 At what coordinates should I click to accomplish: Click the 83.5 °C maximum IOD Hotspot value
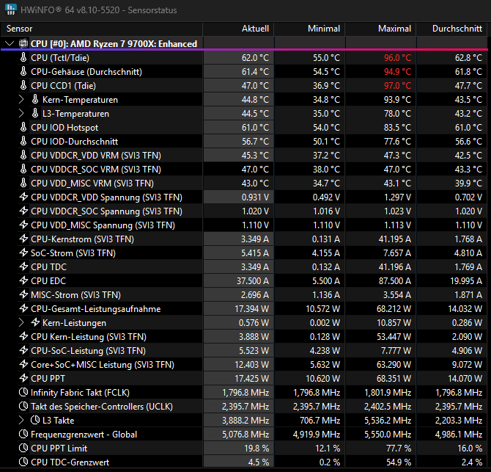(x=397, y=127)
